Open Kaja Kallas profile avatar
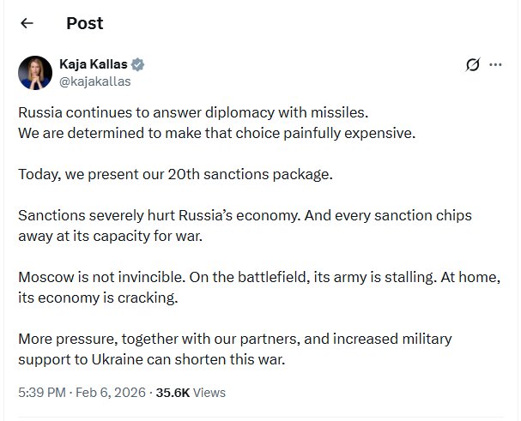This screenshot has width=521, height=421. [35, 72]
